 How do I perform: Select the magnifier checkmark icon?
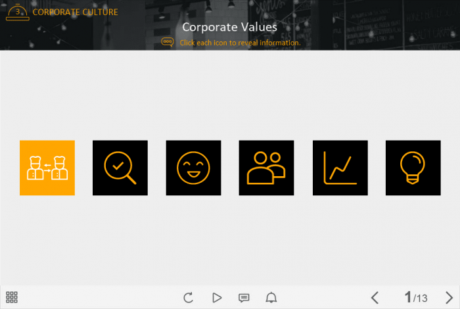click(x=120, y=168)
